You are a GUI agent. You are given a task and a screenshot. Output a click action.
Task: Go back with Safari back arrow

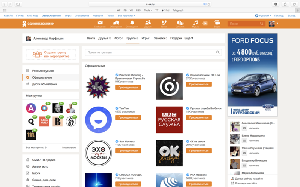pyautogui.click(x=4, y=4)
